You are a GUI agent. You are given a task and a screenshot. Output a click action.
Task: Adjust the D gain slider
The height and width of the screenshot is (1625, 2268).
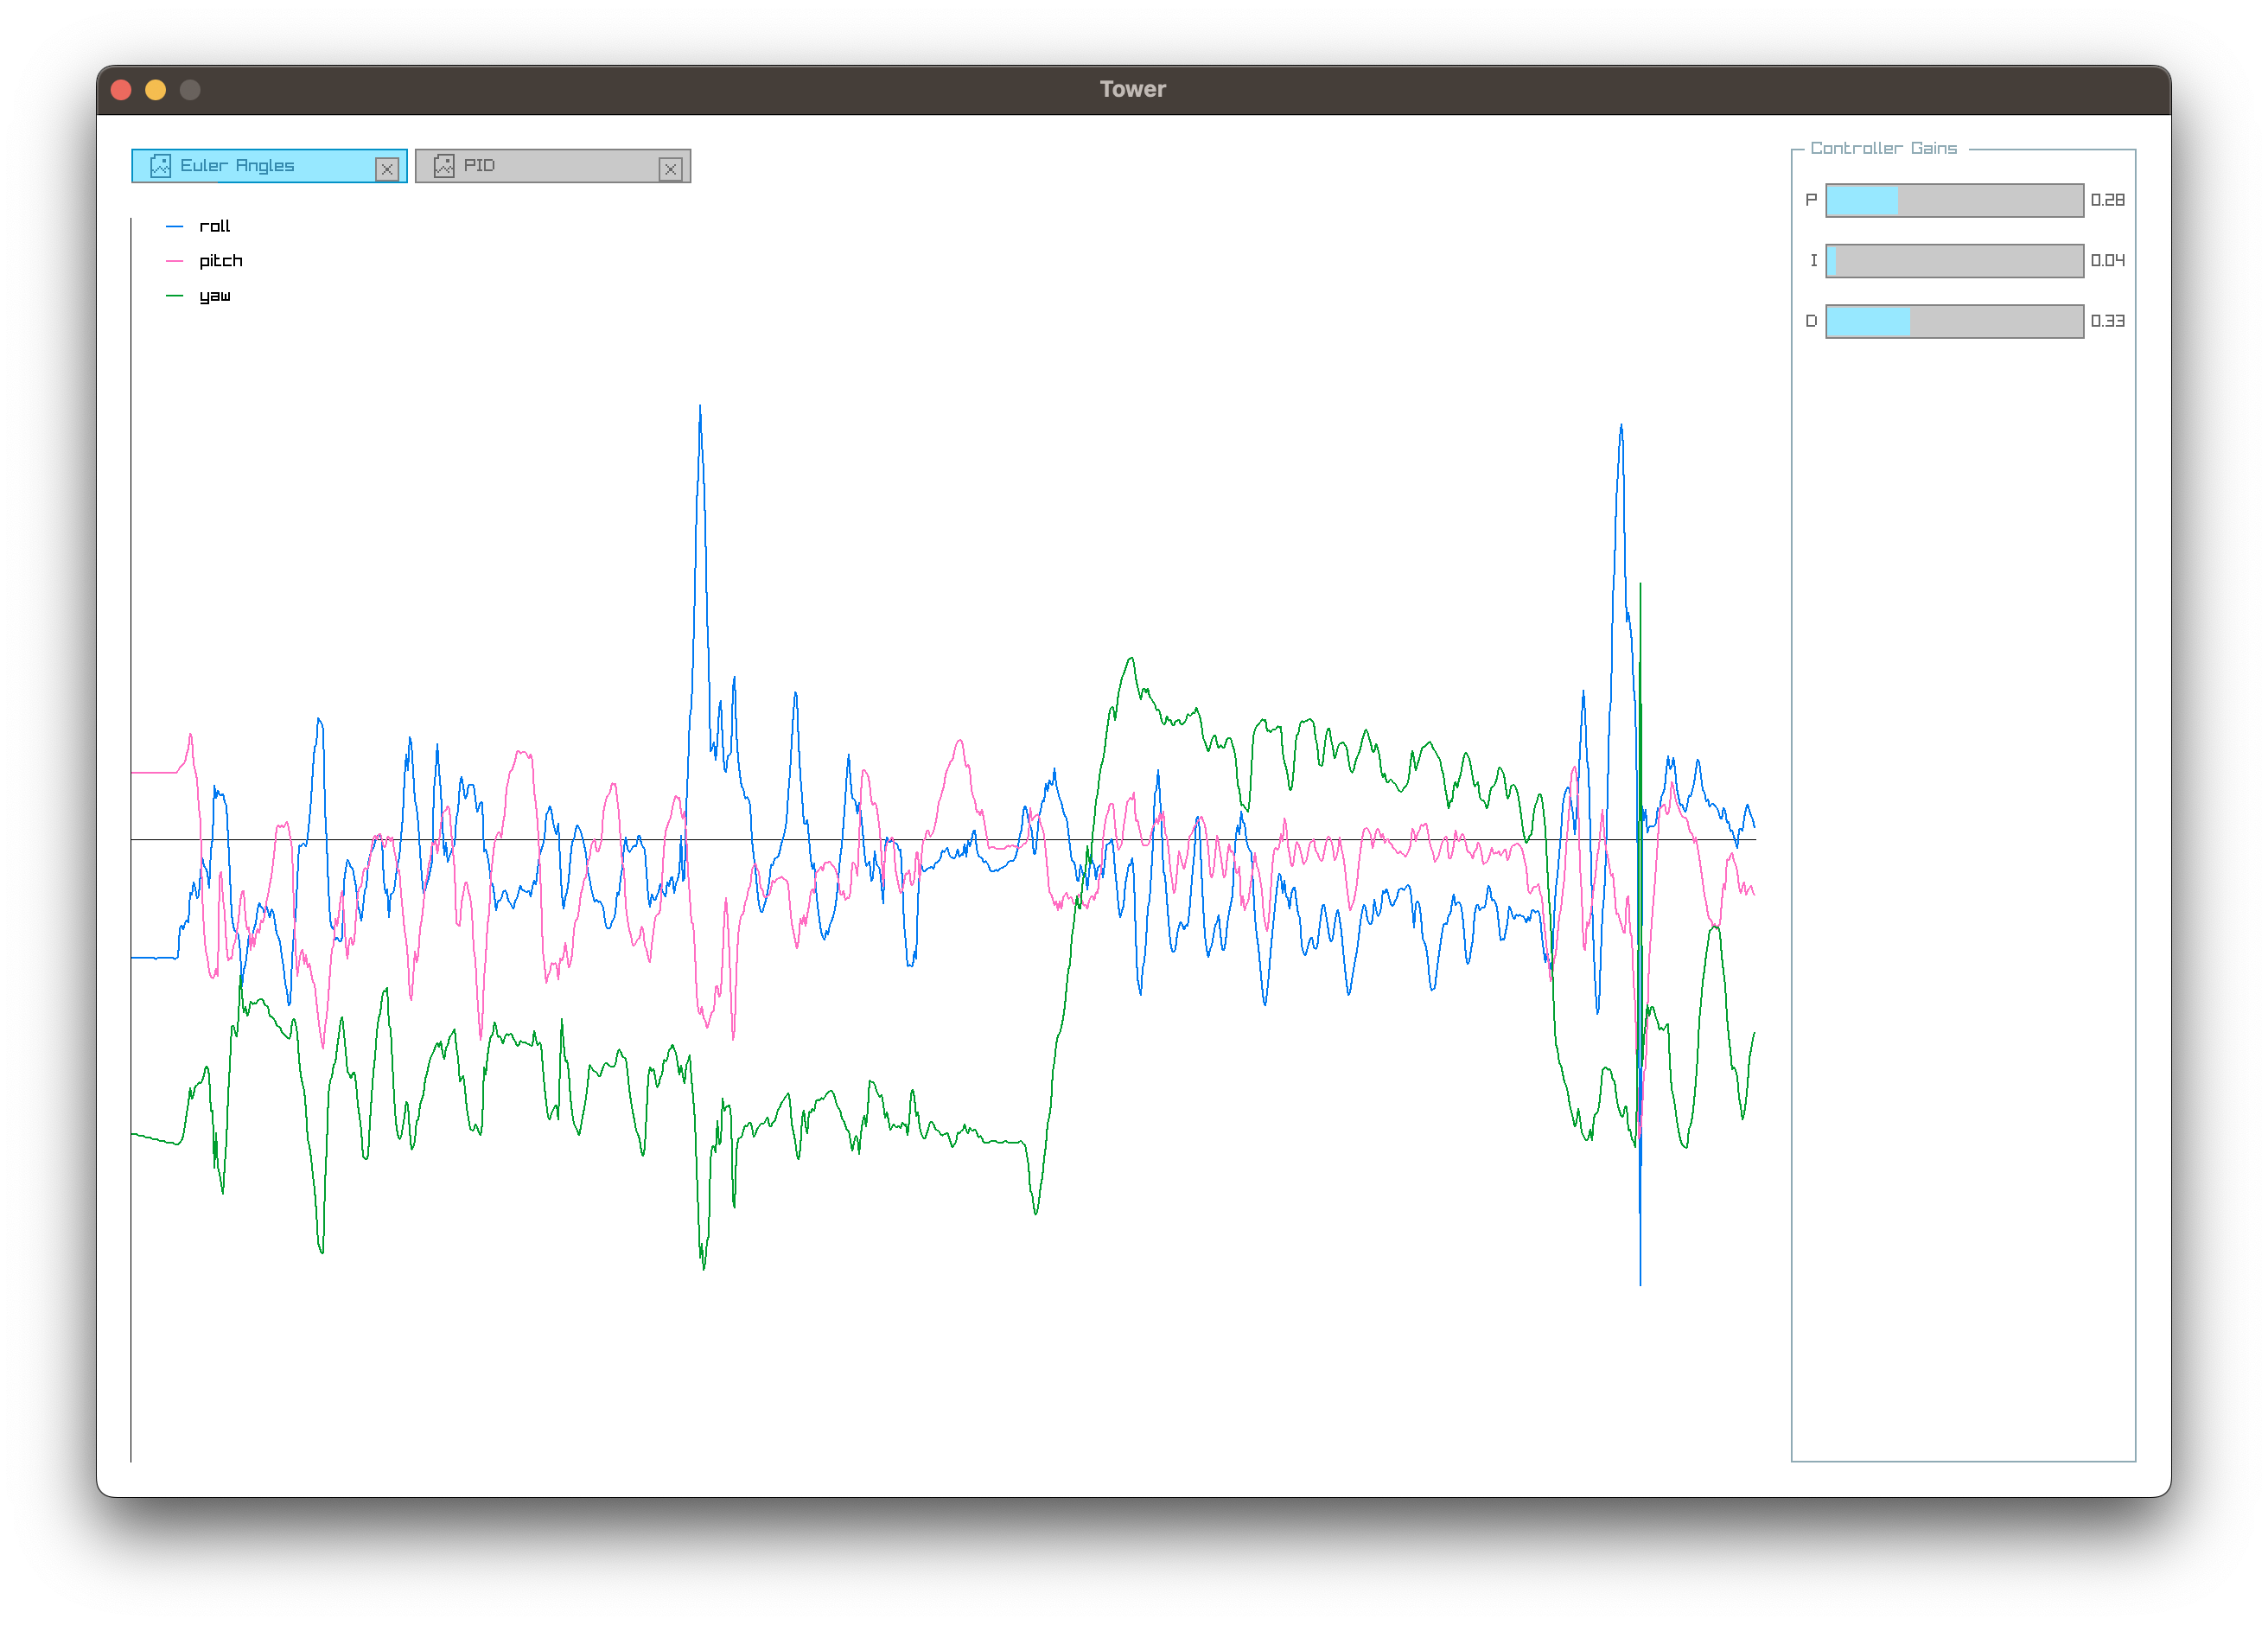[1954, 321]
